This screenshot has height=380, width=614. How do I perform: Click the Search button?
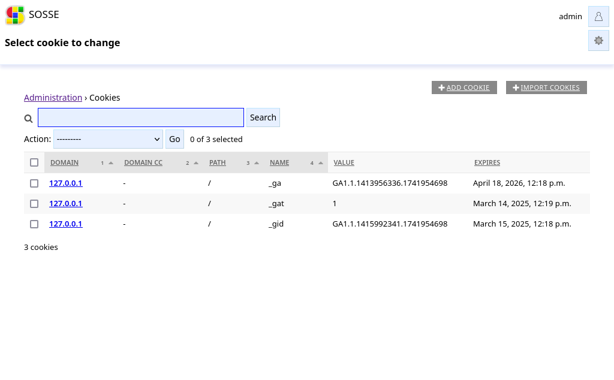[263, 117]
